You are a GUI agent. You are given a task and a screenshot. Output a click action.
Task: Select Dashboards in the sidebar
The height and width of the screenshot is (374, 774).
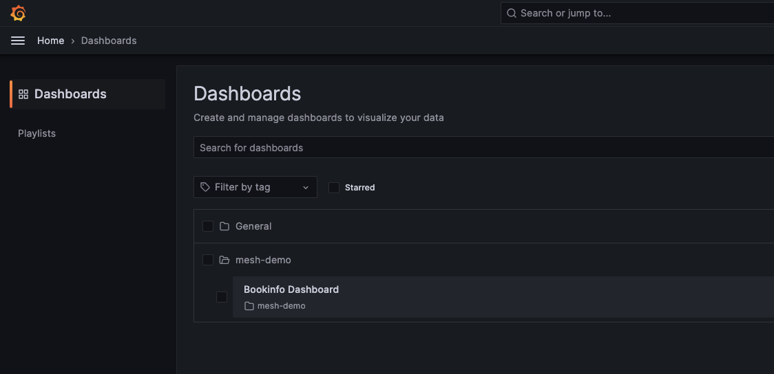(x=70, y=94)
